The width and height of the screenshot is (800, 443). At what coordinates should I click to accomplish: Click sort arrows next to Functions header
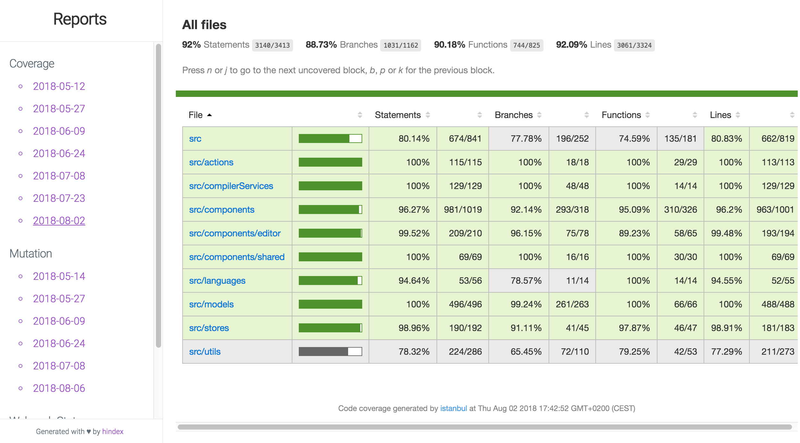click(648, 115)
